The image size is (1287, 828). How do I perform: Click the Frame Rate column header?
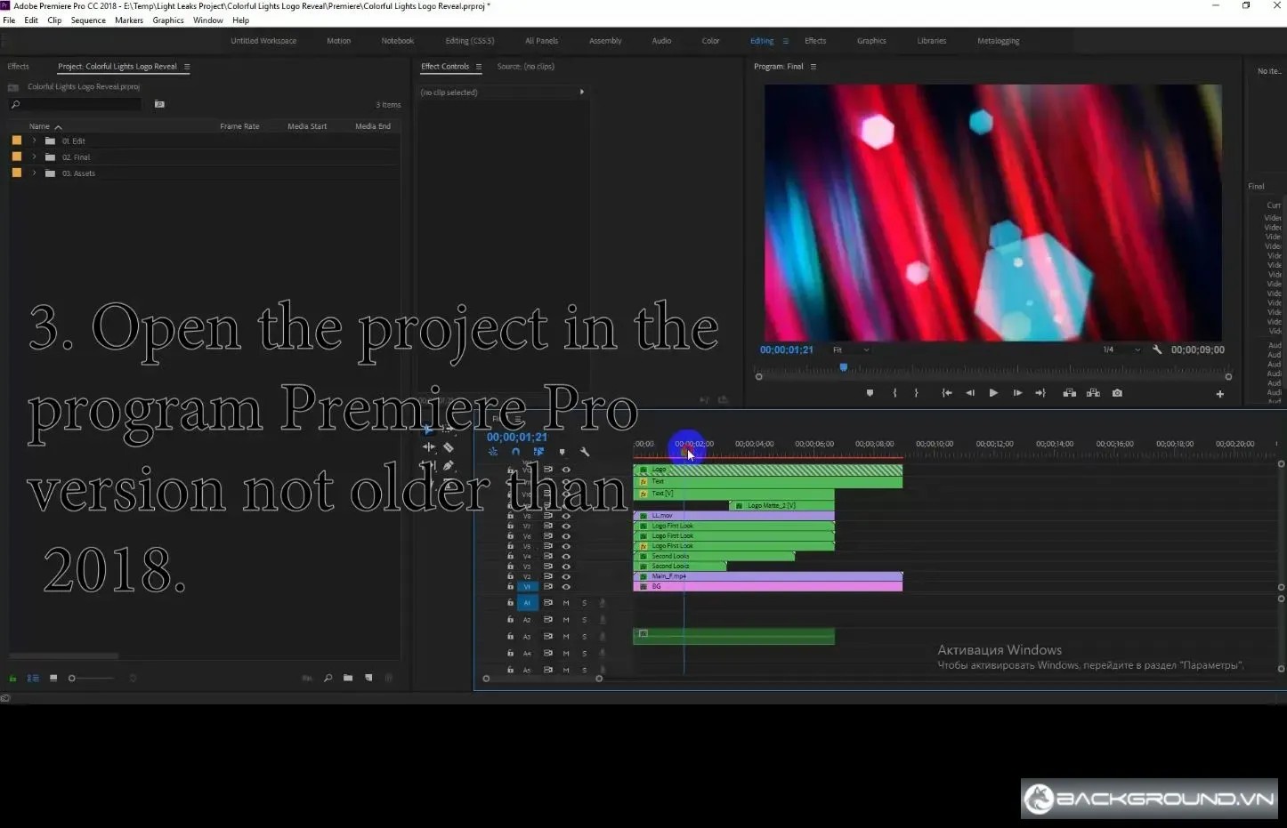coord(239,126)
